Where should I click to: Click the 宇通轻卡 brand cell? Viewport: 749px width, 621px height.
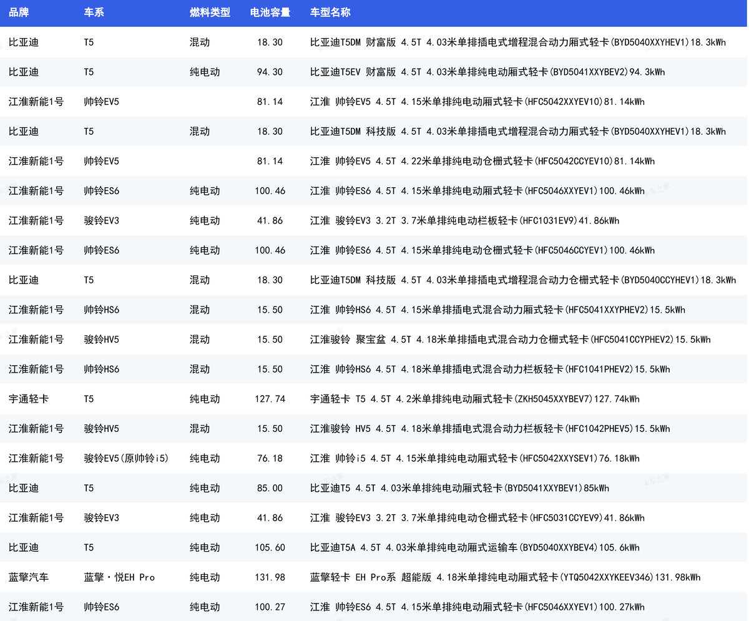29,399
